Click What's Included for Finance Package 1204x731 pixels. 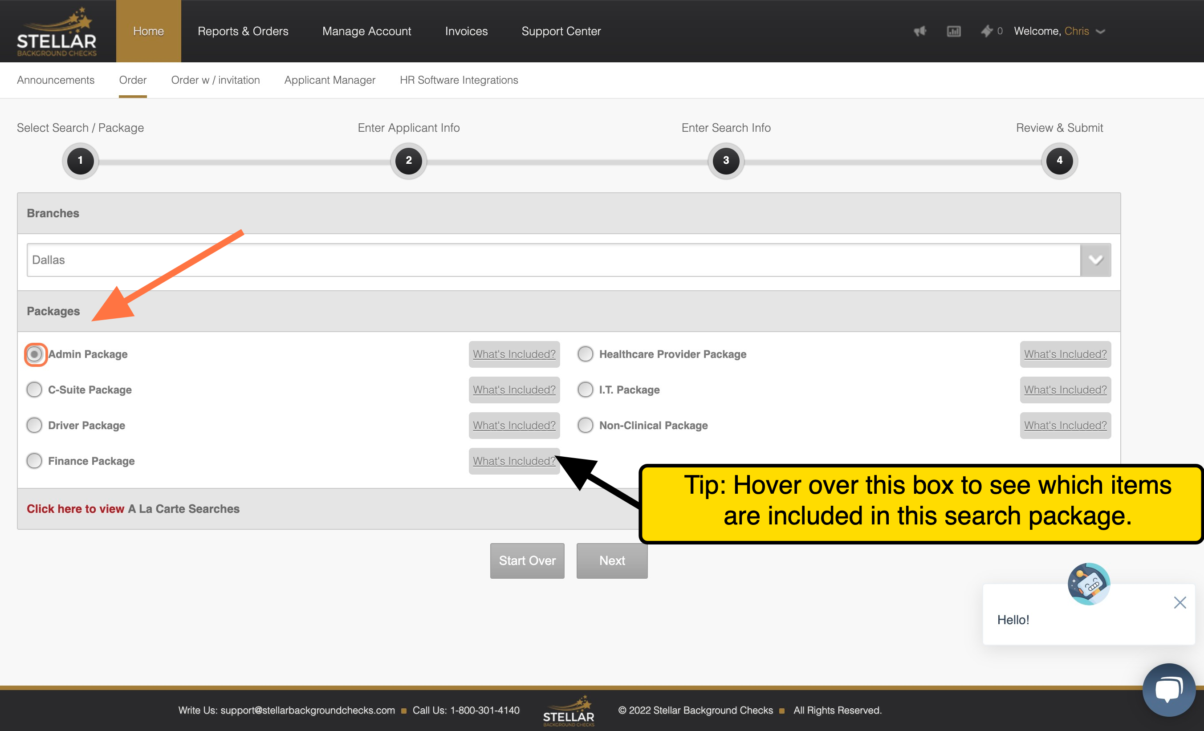pyautogui.click(x=514, y=461)
